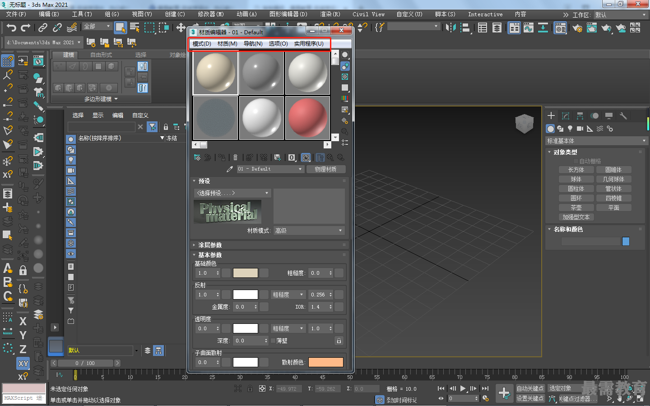Open selection filter 全部 dropdown
This screenshot has height=406, width=650.
97,27
